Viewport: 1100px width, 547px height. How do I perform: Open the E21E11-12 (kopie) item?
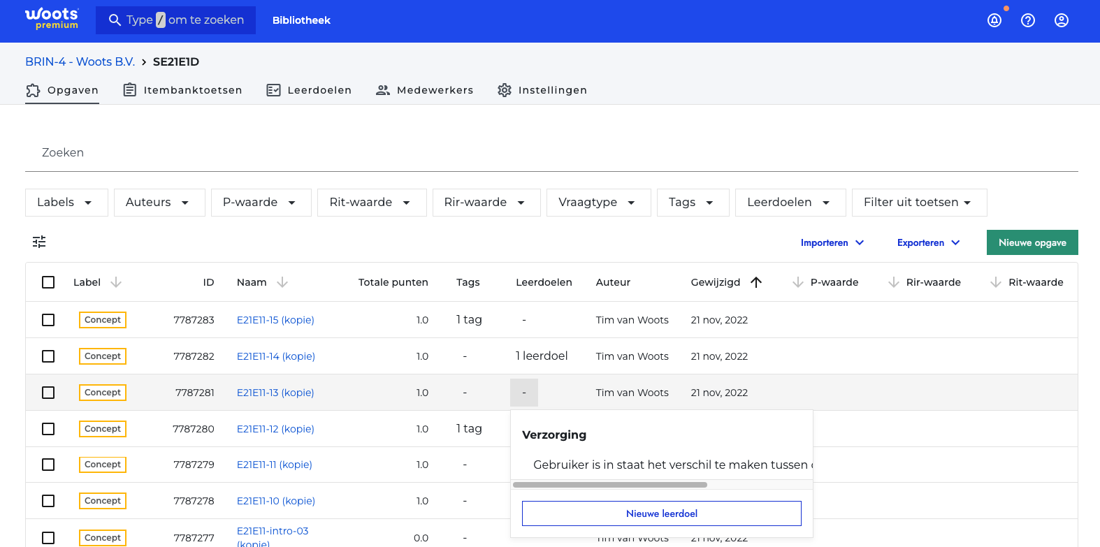(275, 429)
